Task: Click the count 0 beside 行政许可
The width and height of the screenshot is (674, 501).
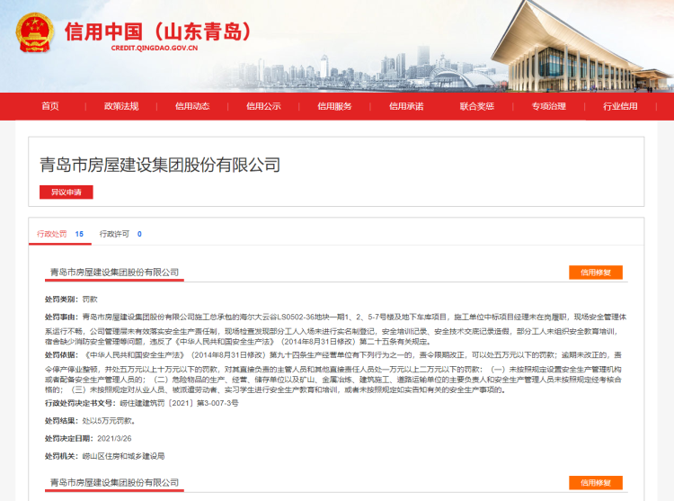Action: click(x=139, y=234)
